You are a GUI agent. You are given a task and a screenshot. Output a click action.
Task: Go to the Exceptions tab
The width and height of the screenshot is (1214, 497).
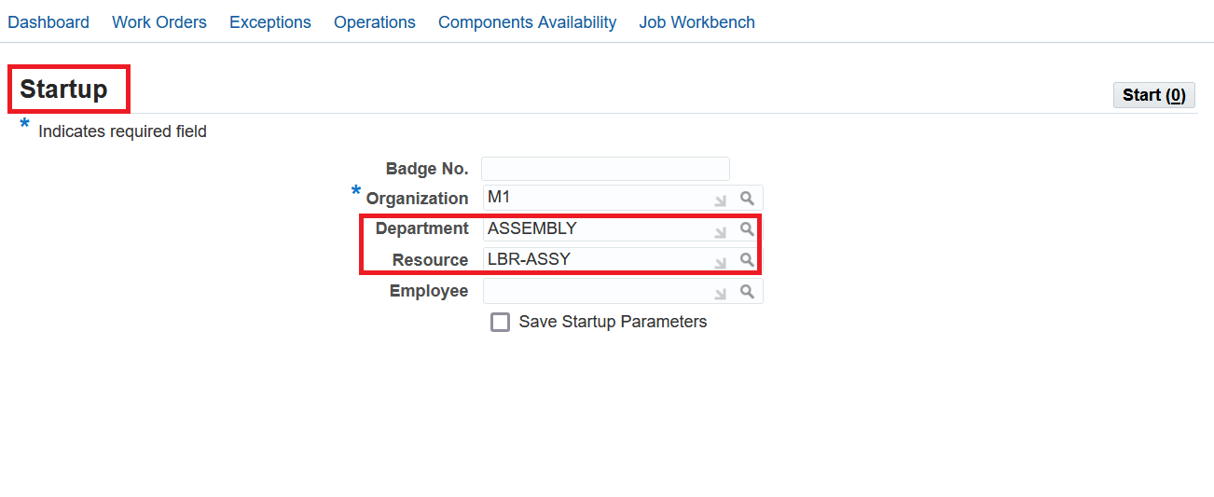(270, 22)
